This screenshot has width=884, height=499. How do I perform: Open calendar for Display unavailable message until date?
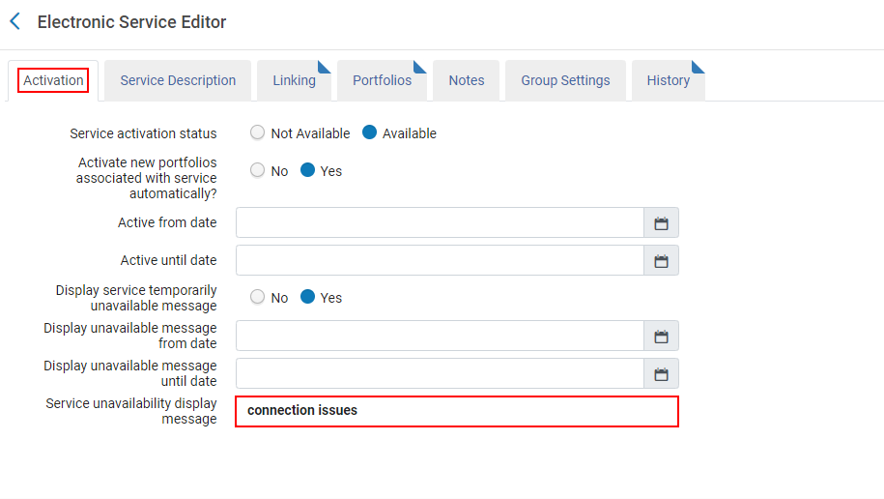coord(661,374)
